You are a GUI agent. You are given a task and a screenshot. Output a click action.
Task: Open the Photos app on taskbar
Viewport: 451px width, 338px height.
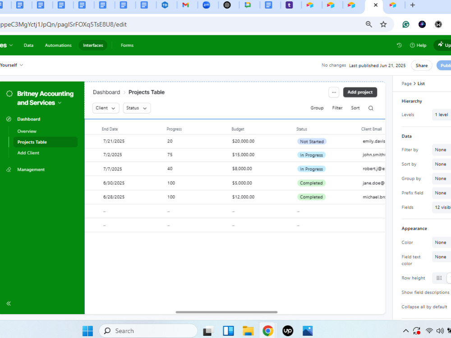tap(308, 331)
